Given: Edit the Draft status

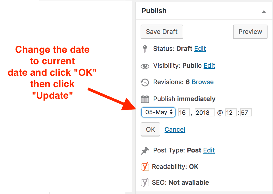Looking at the screenshot, I should point(200,49).
